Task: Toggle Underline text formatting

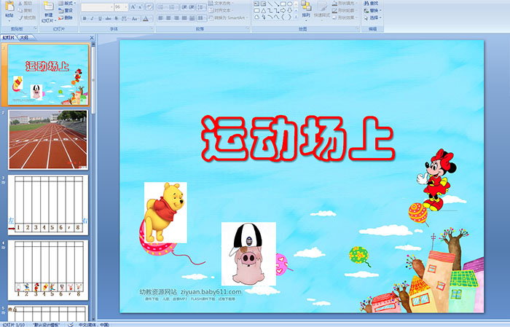Action: 99,18
